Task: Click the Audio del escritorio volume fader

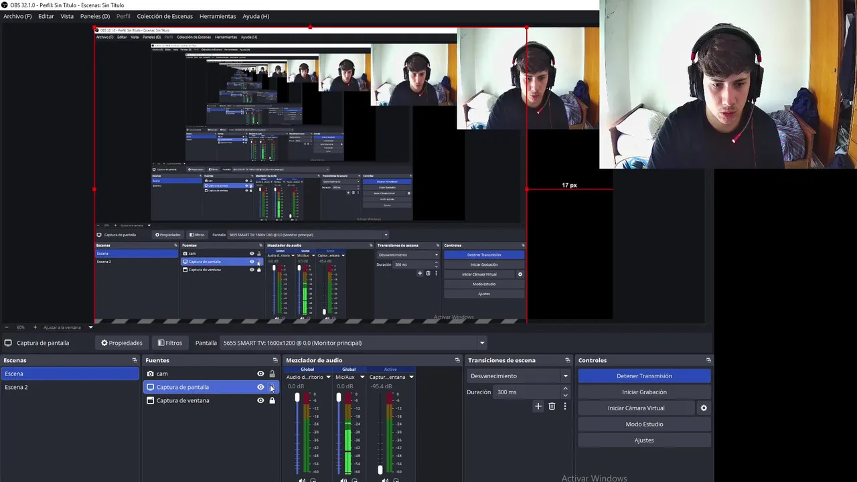Action: pos(297,398)
